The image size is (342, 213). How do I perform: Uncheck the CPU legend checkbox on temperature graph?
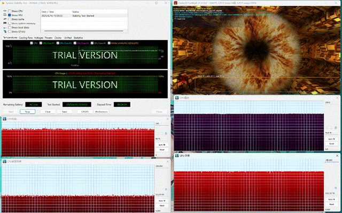pyautogui.click(x=32, y=43)
